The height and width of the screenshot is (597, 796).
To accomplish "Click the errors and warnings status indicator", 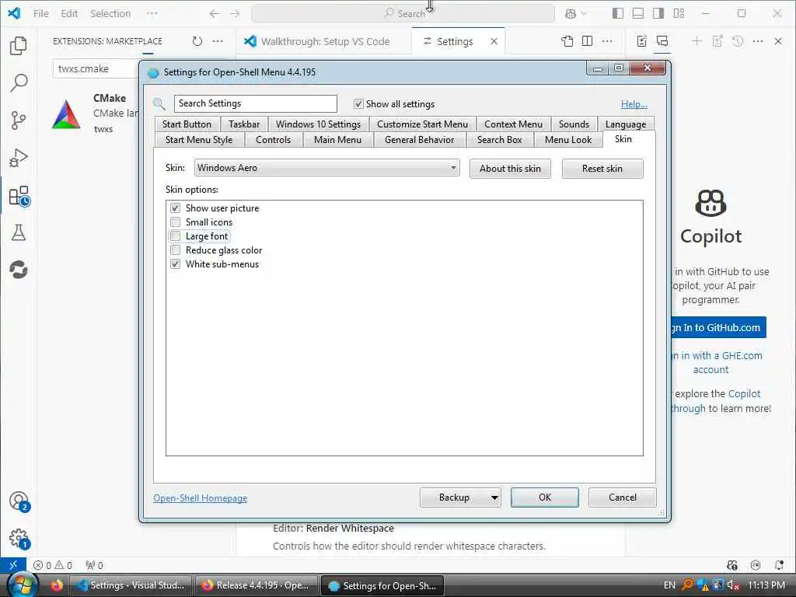I will (53, 565).
